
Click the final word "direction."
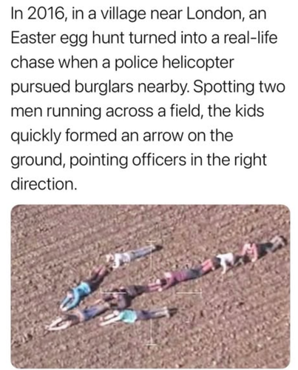pyautogui.click(x=44, y=184)
